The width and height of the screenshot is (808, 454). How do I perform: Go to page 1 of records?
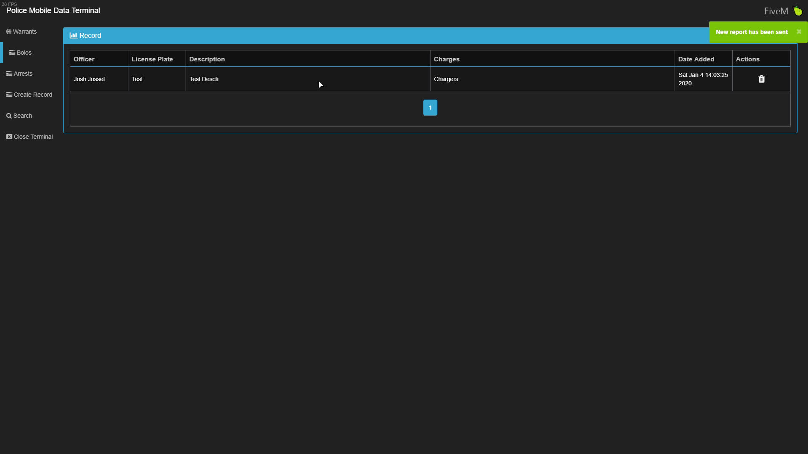coord(430,108)
